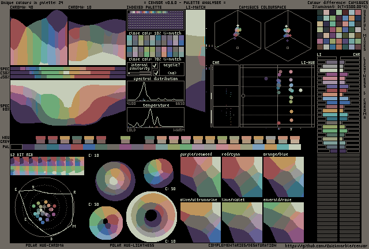Image resolution: width=369 pixels, height=249 pixels.
Task: Click the JS0% row label
Action: (5, 77)
